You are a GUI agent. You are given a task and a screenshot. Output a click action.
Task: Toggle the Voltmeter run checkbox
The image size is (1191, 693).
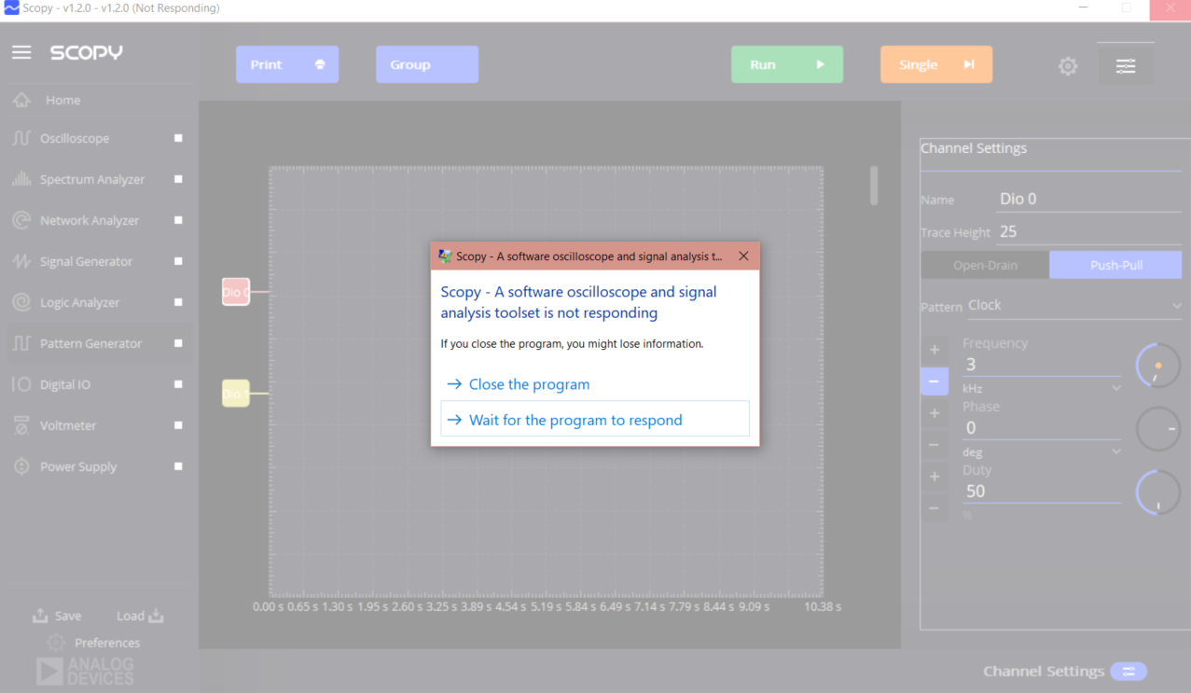[178, 425]
